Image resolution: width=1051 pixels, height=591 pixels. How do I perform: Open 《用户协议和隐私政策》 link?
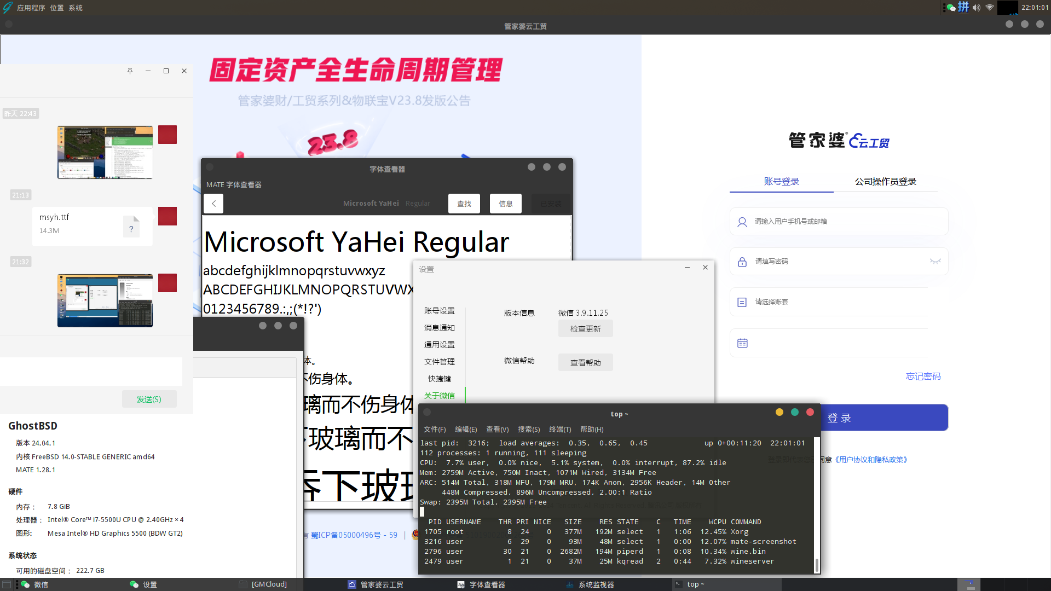click(870, 460)
